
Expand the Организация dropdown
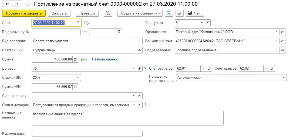[x=277, y=32]
